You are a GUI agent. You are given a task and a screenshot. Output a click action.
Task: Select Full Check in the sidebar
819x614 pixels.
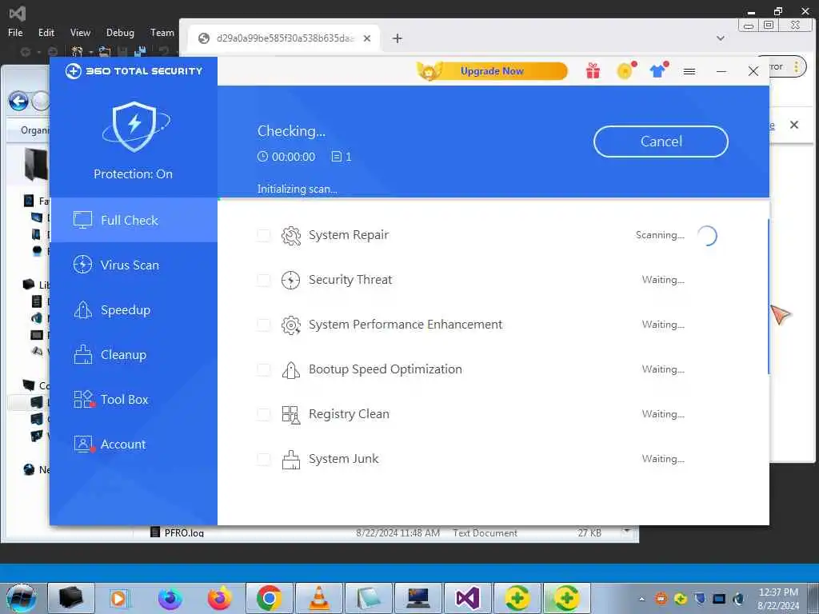click(134, 221)
